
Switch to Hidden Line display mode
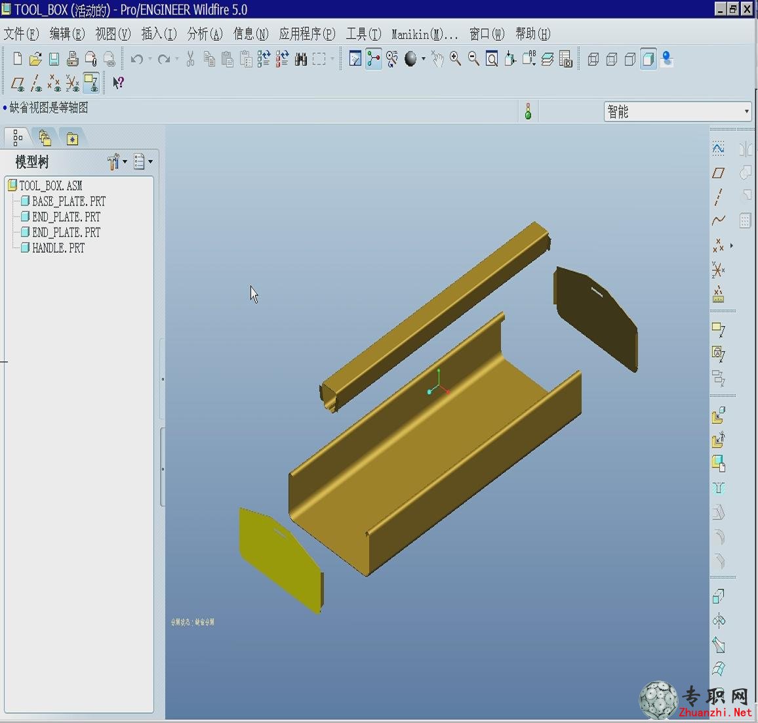(x=612, y=59)
